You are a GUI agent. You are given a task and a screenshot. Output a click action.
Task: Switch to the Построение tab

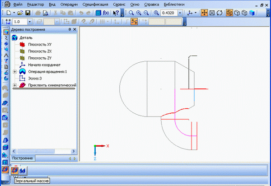[x=22, y=158]
